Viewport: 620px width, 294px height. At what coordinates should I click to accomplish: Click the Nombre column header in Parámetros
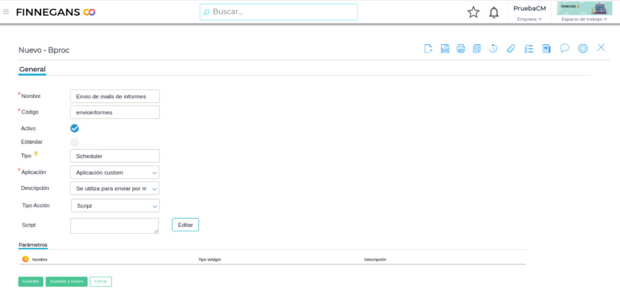pyautogui.click(x=40, y=259)
